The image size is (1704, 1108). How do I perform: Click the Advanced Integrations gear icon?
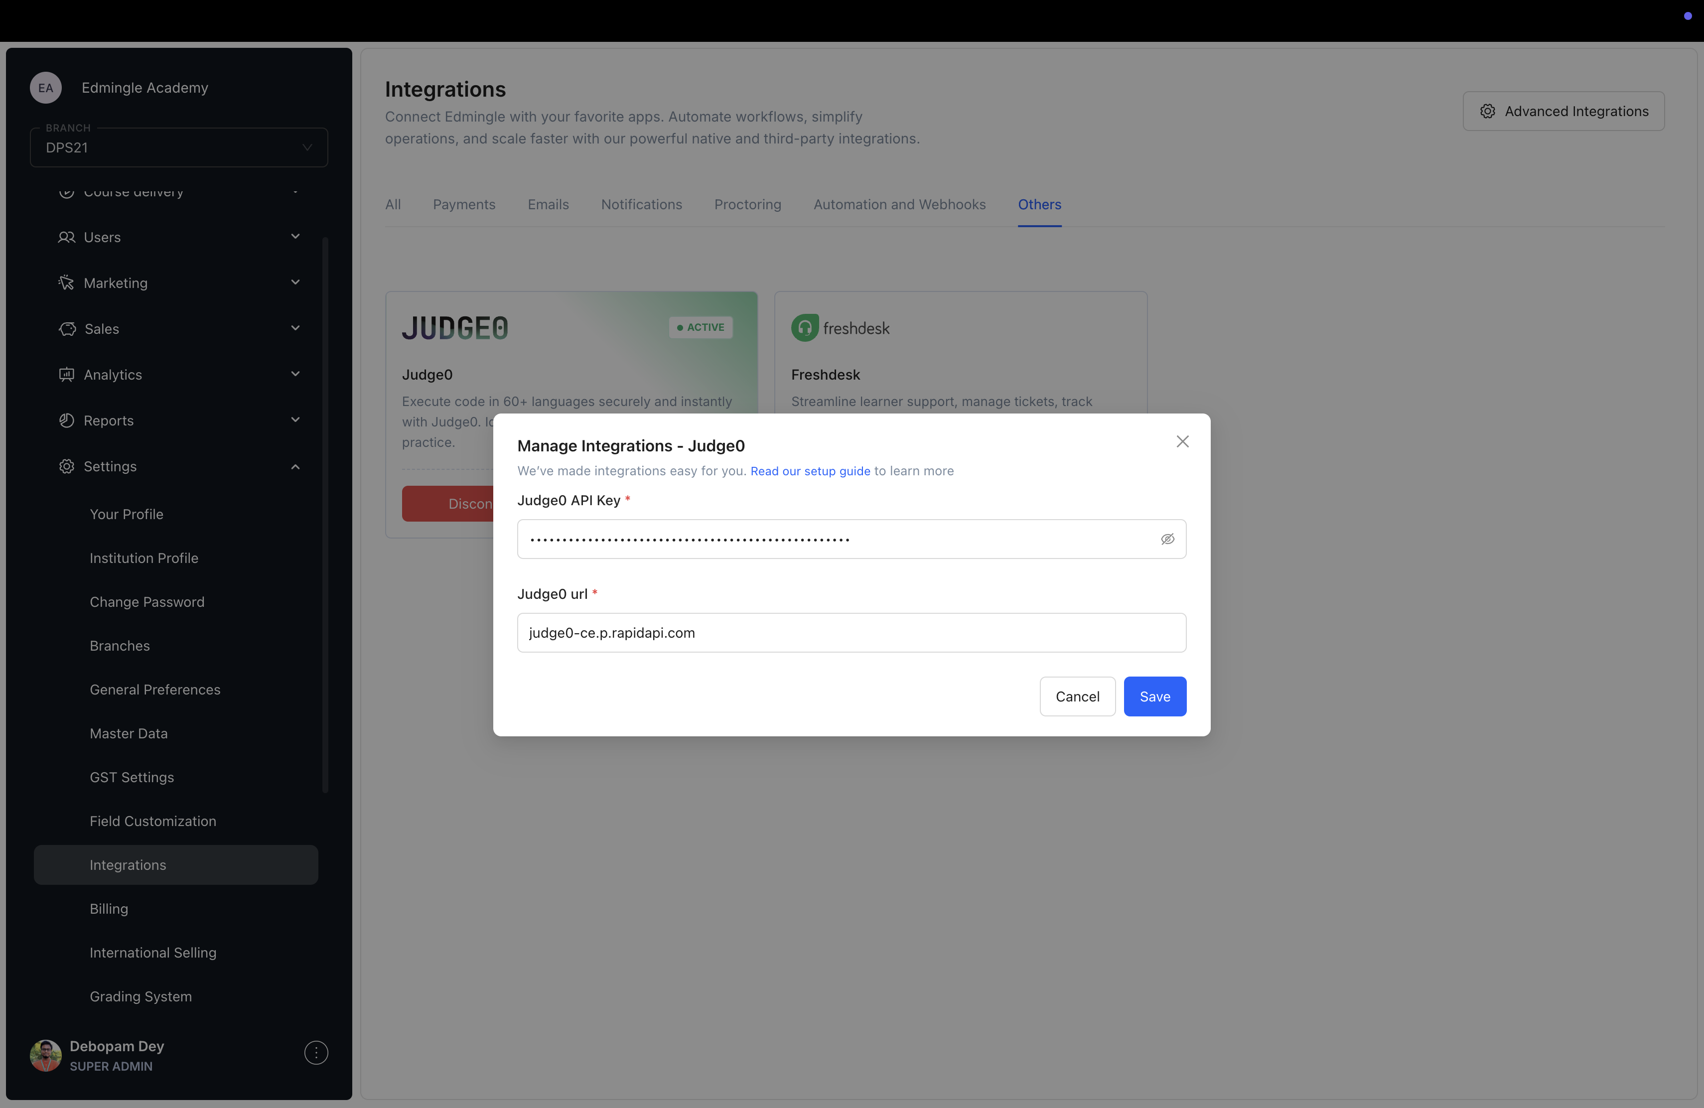coord(1488,111)
